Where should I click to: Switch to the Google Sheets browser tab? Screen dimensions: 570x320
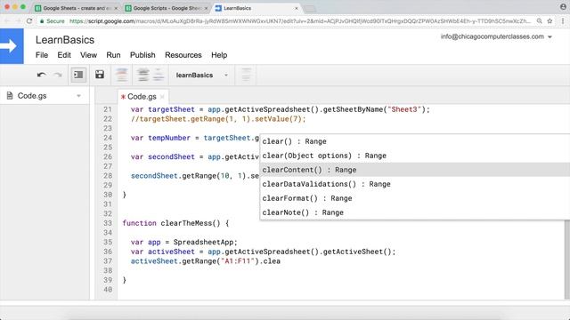[76, 8]
